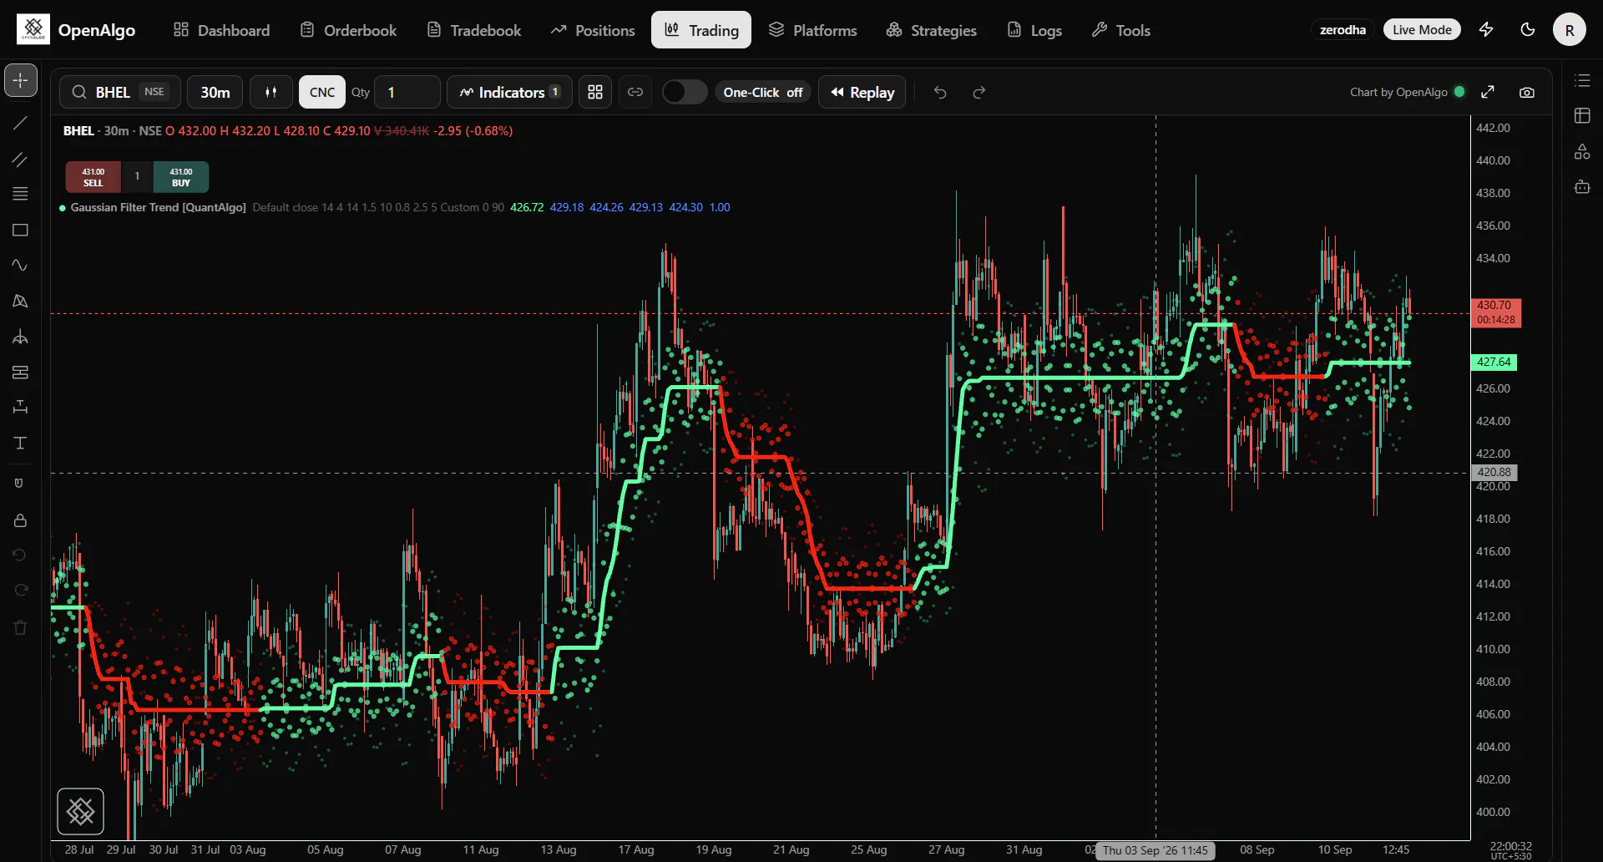Select the price range measure tool
The height and width of the screenshot is (862, 1603).
[x=21, y=407]
